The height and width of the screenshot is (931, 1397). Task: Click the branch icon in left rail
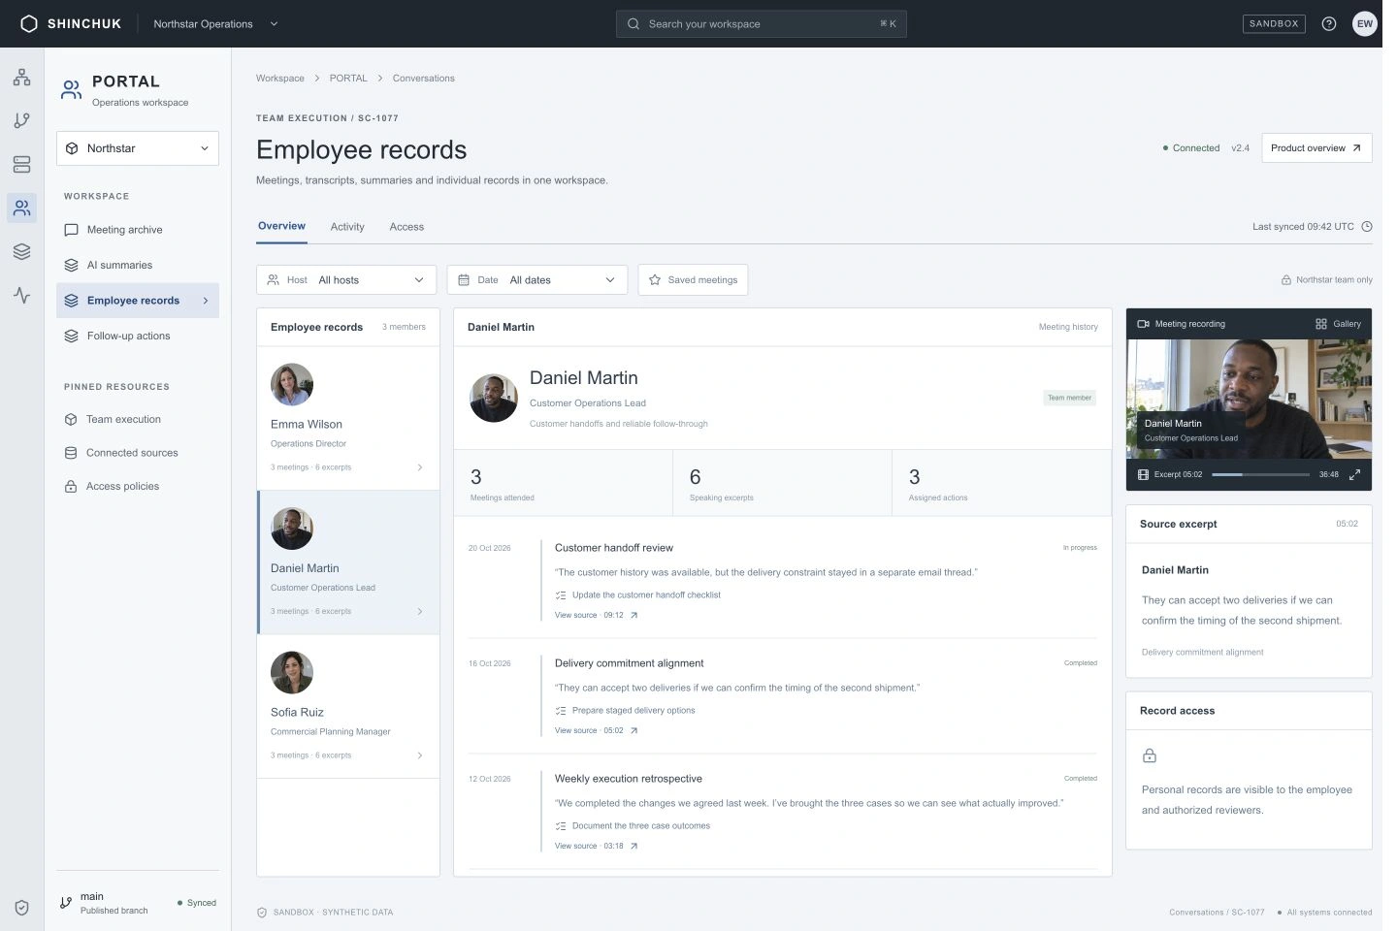tap(21, 121)
